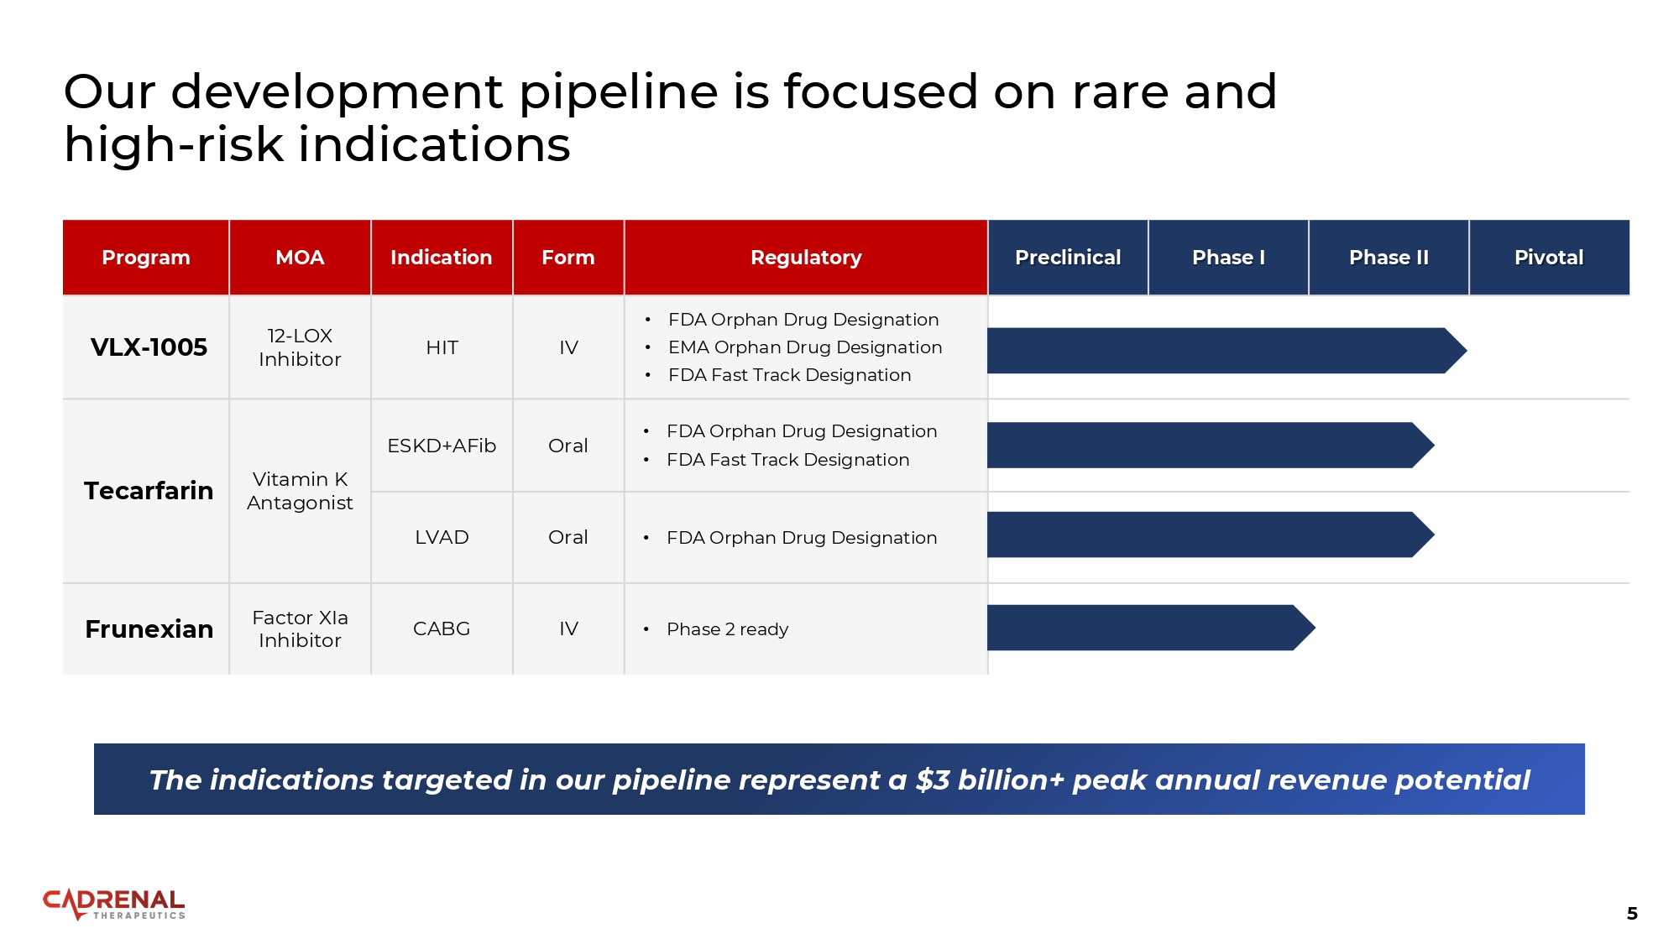This screenshot has width=1679, height=944.
Task: Select the Phase II stage header
Action: click(1388, 258)
